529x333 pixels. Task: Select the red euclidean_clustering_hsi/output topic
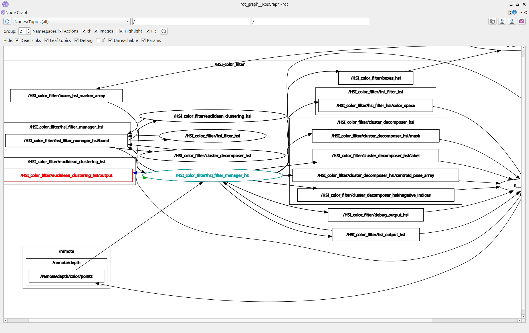pyautogui.click(x=66, y=176)
